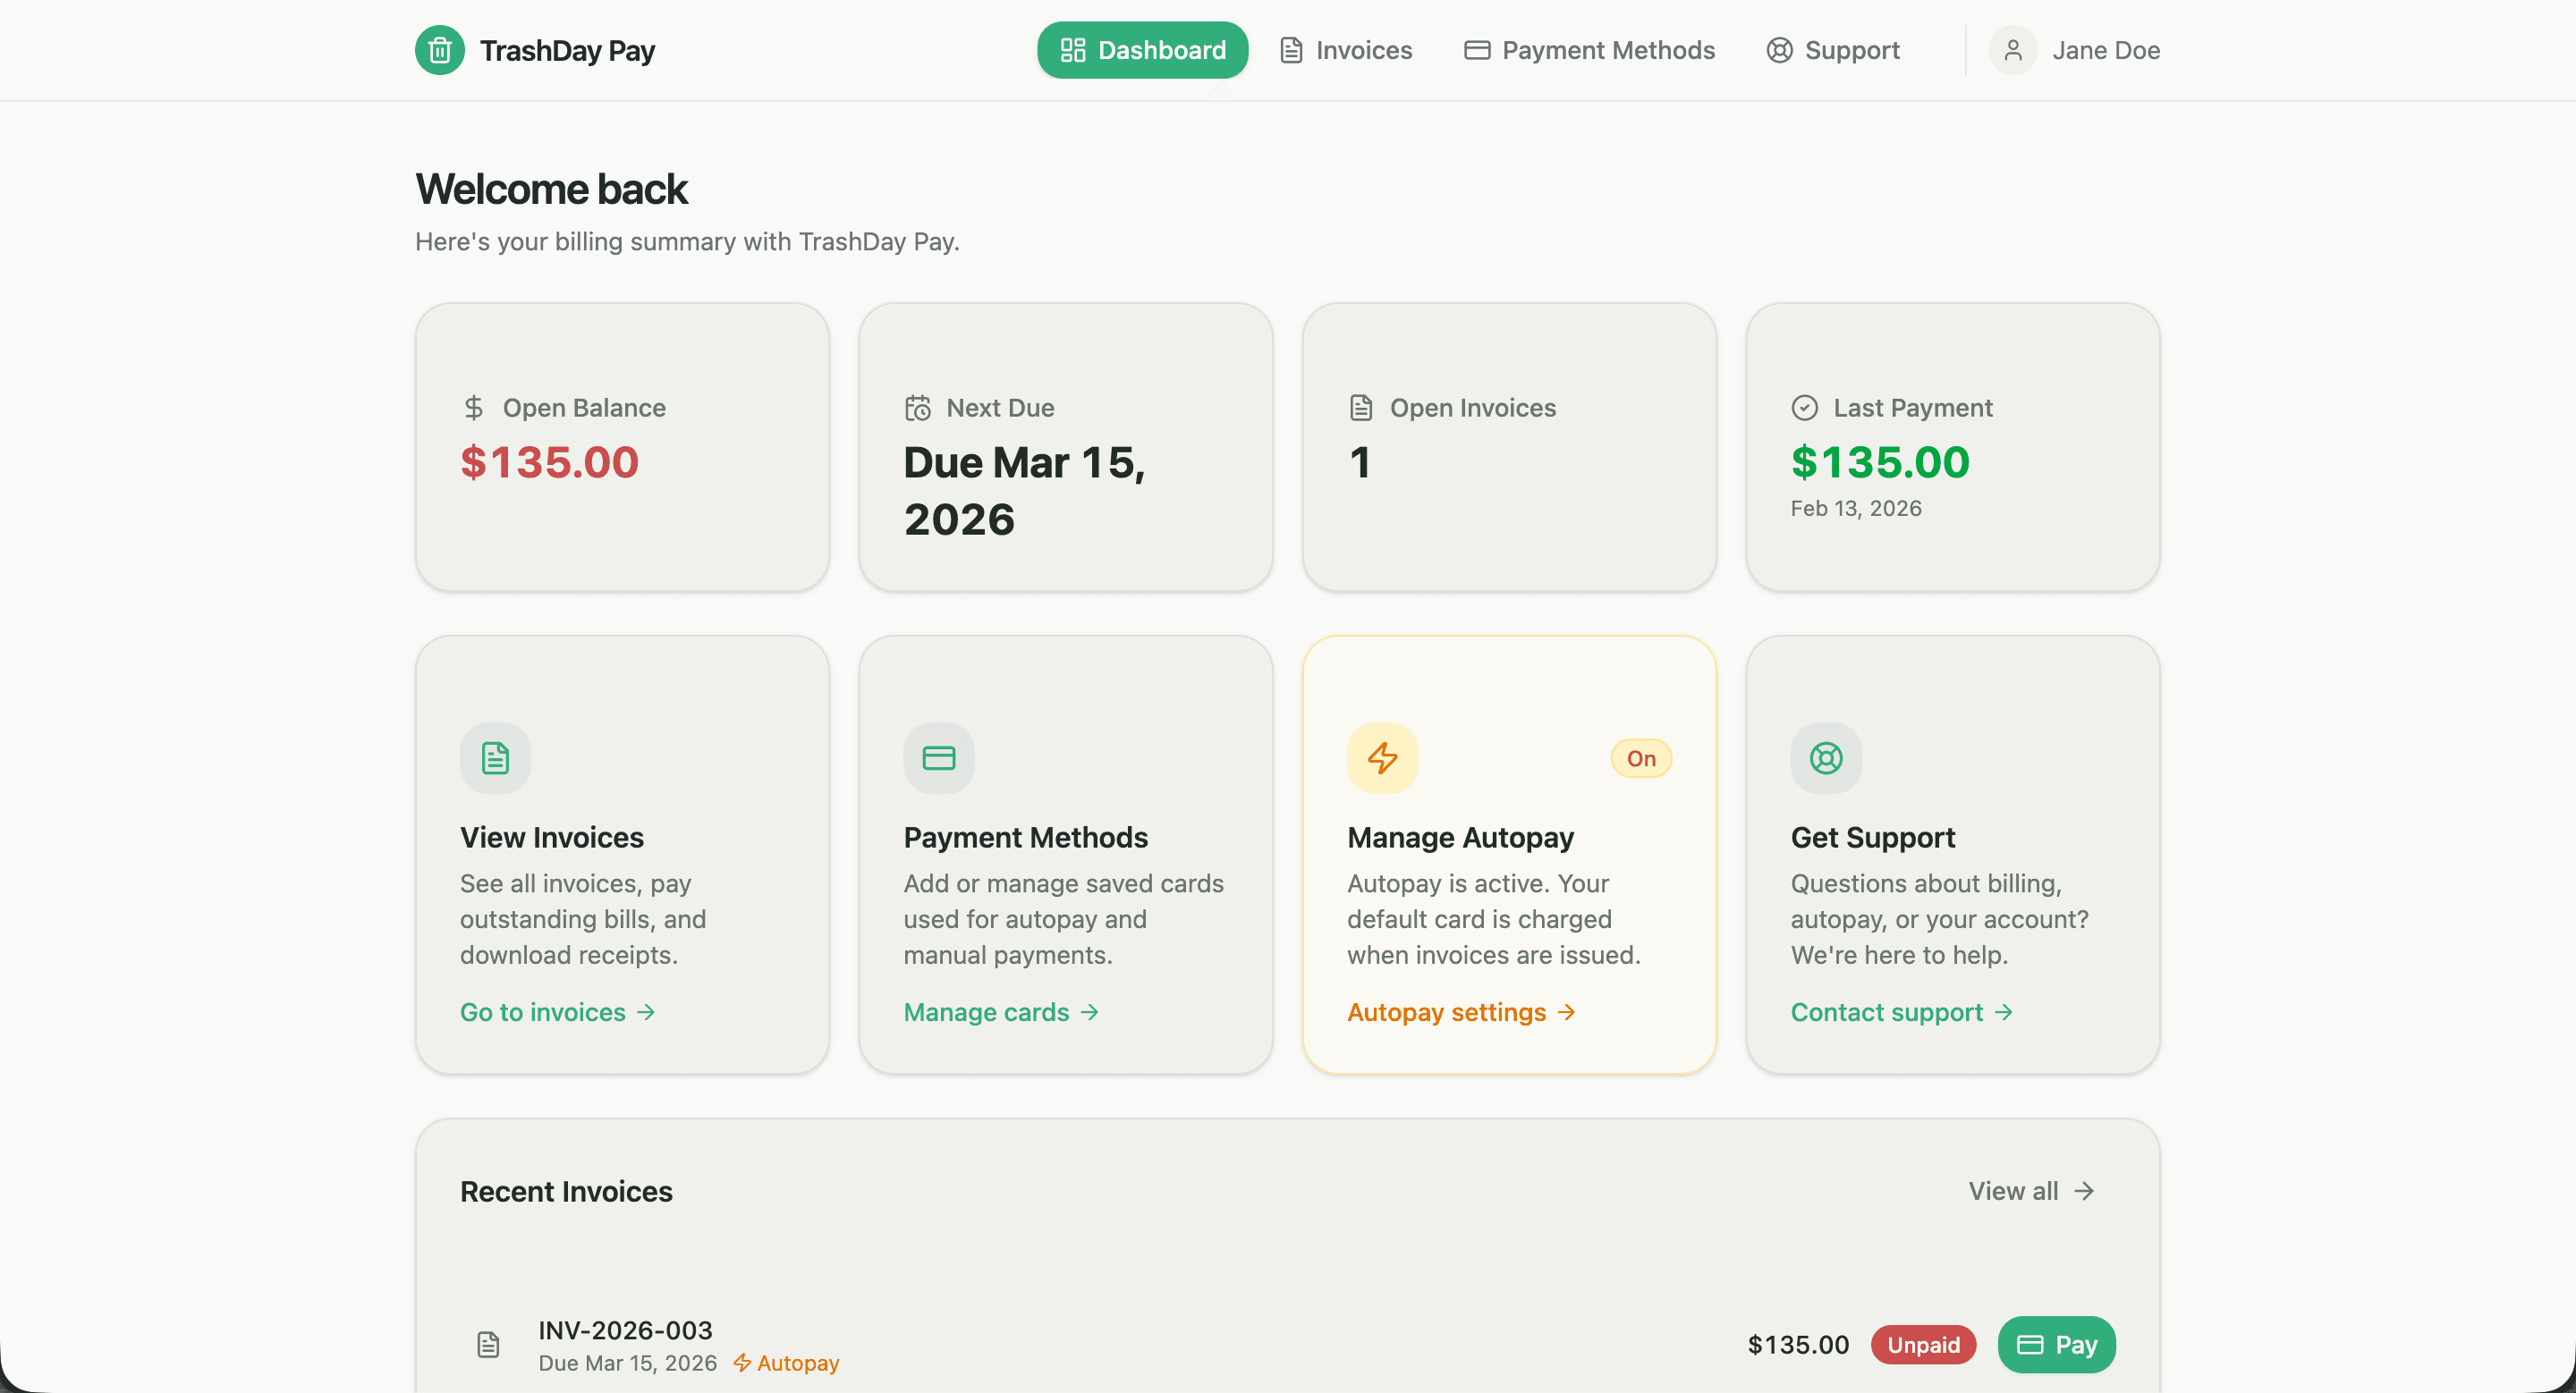Click the Unpaid status badge
This screenshot has height=1393, width=2576.
coord(1923,1345)
